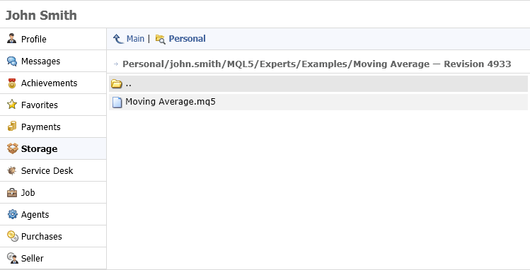Screen dimensions: 530x270
Task: Click the Main back-arrow icon
Action: [118, 39]
